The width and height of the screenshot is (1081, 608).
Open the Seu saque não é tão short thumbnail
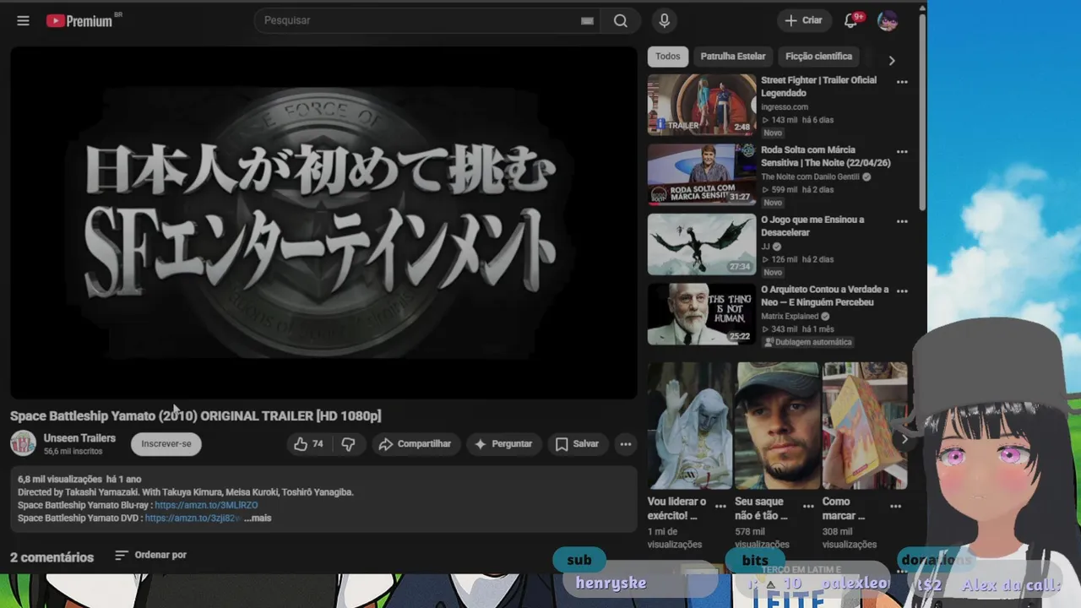coord(777,426)
